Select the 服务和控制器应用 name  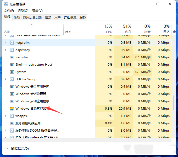(28, 123)
